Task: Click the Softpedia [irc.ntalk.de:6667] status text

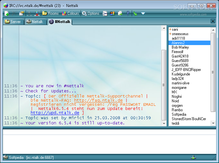Action: pos(31,158)
